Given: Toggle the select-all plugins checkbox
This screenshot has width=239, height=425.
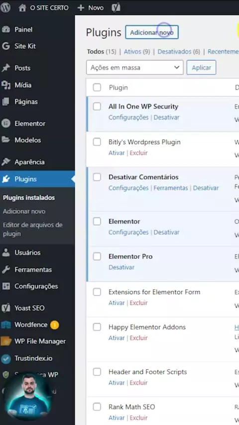Looking at the screenshot, I should pyautogui.click(x=97, y=88).
